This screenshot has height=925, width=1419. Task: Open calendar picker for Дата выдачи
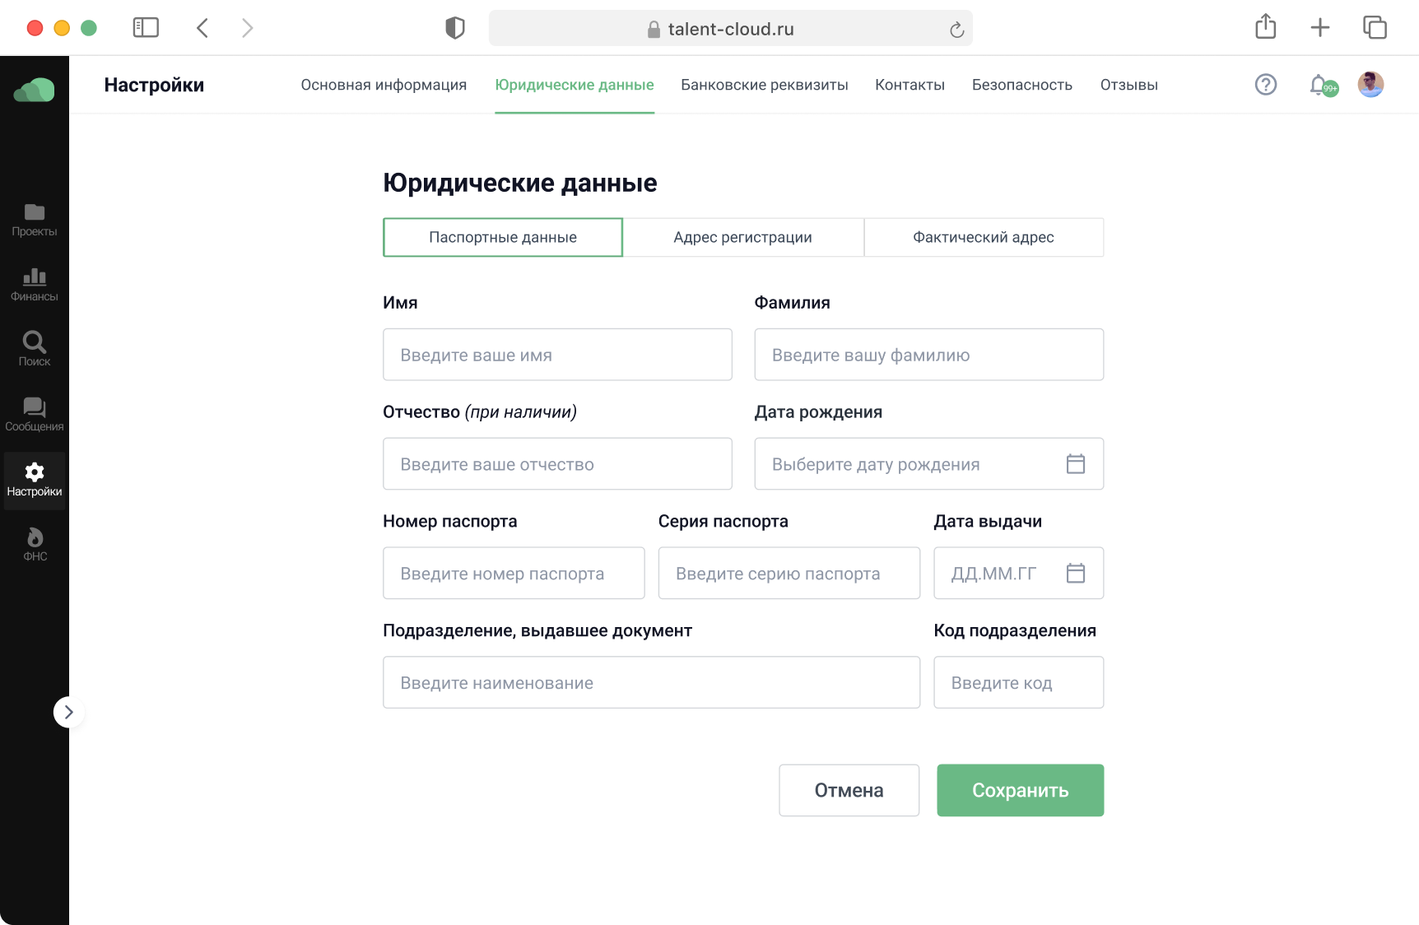(x=1075, y=574)
